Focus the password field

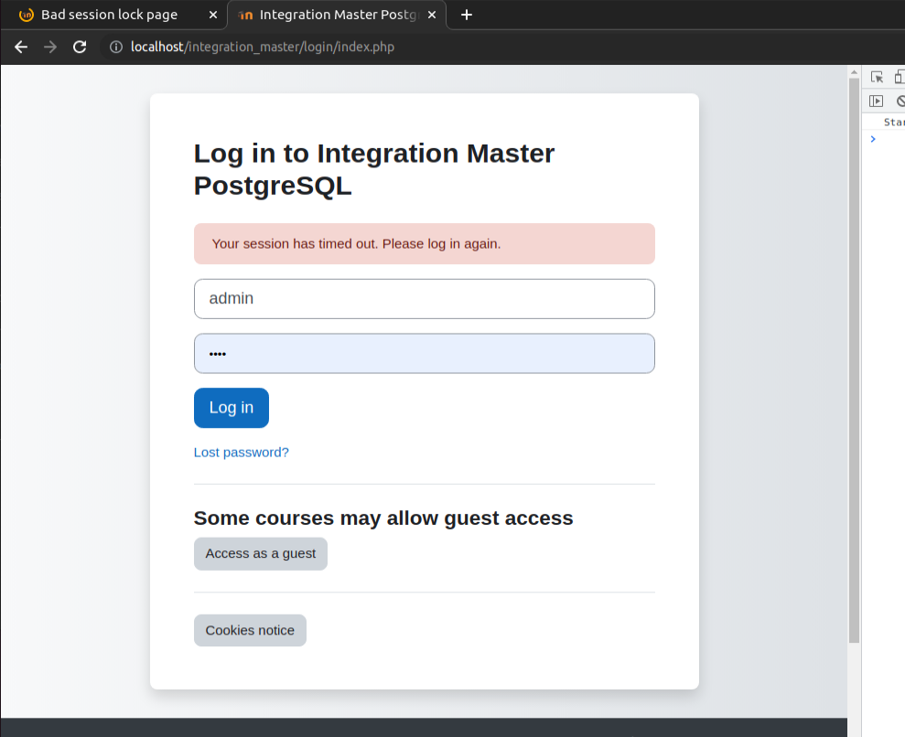(x=425, y=354)
